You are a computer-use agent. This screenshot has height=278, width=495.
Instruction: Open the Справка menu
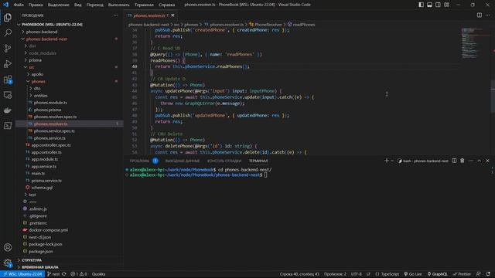[x=167, y=5]
